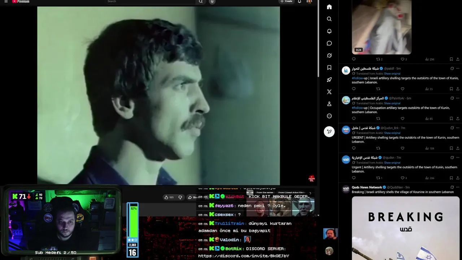Open YouTube hamburger guide menu
The width and height of the screenshot is (462, 260).
click(x=6, y=1)
